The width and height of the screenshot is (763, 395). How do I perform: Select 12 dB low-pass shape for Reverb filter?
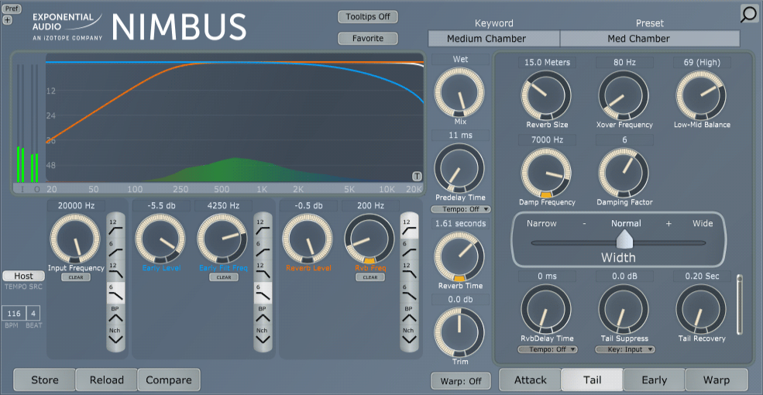(409, 270)
